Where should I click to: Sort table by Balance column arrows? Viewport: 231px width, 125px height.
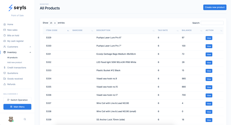point(201,31)
